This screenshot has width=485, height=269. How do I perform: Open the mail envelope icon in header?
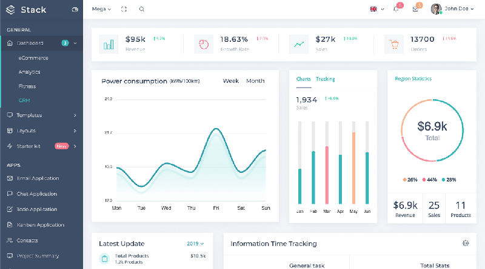[415, 9]
